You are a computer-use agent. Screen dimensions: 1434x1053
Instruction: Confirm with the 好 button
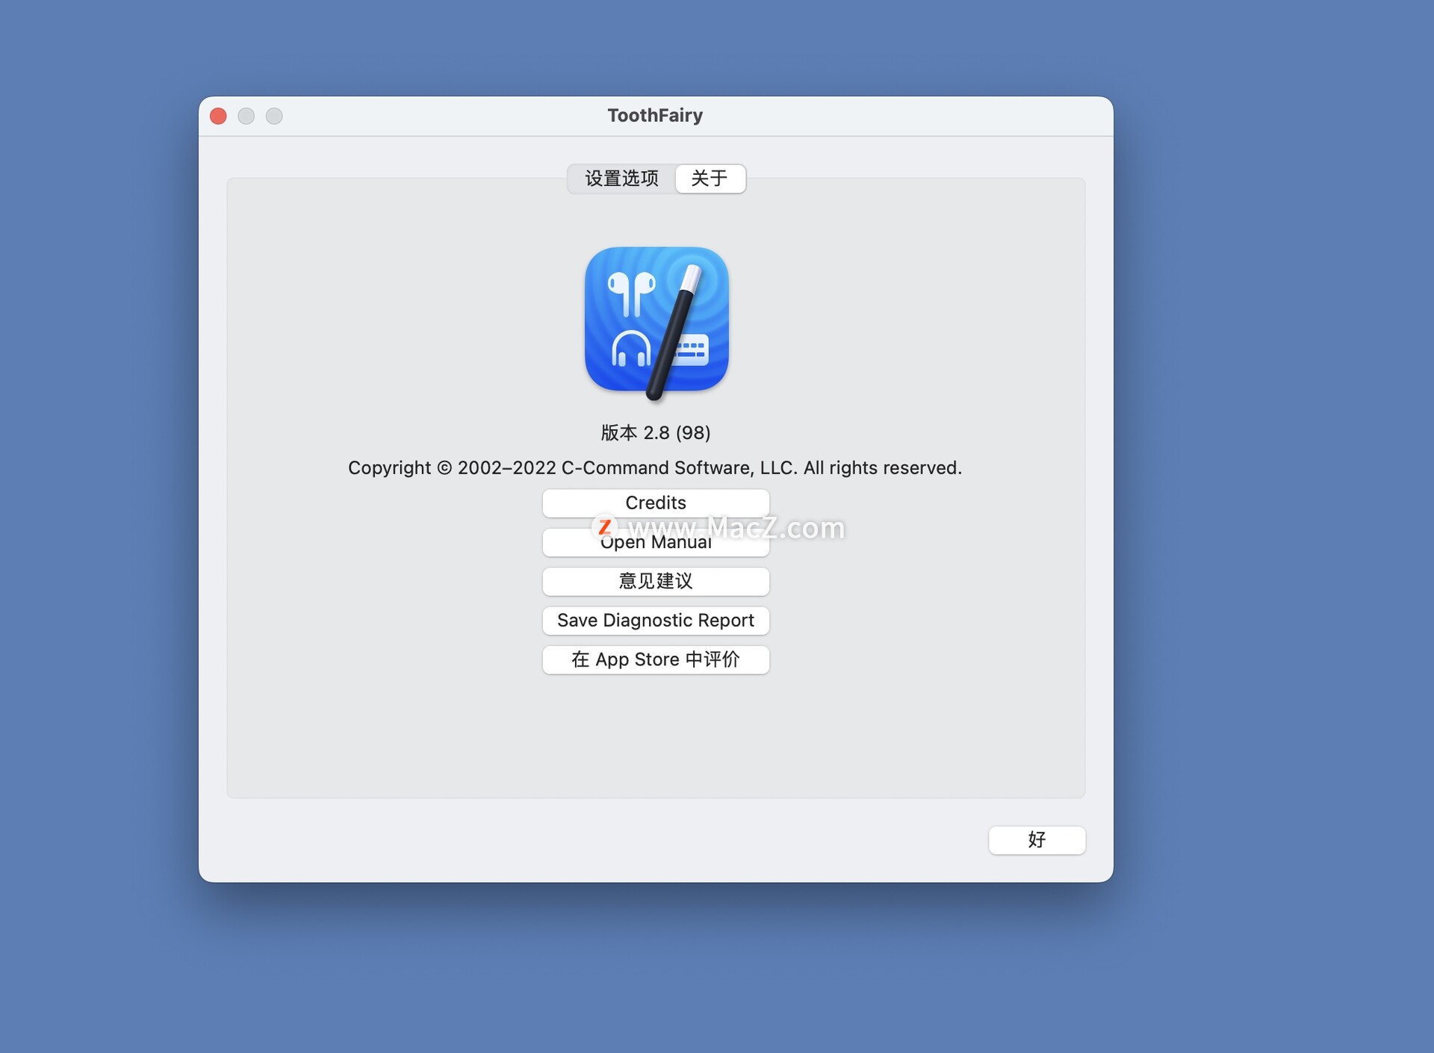(x=1037, y=839)
